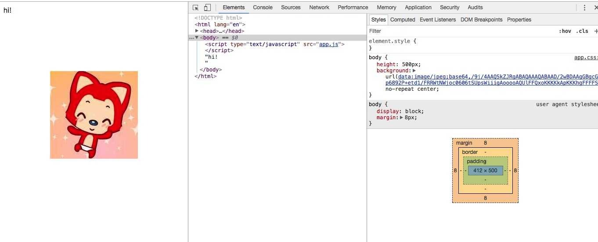
Task: Select the closing </script> tag line
Action: click(219, 50)
